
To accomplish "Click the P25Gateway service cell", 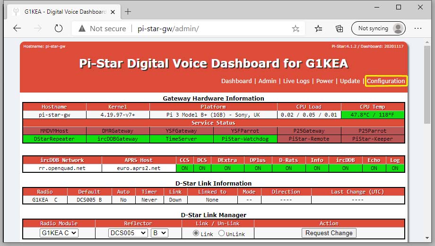I will [x=309, y=131].
